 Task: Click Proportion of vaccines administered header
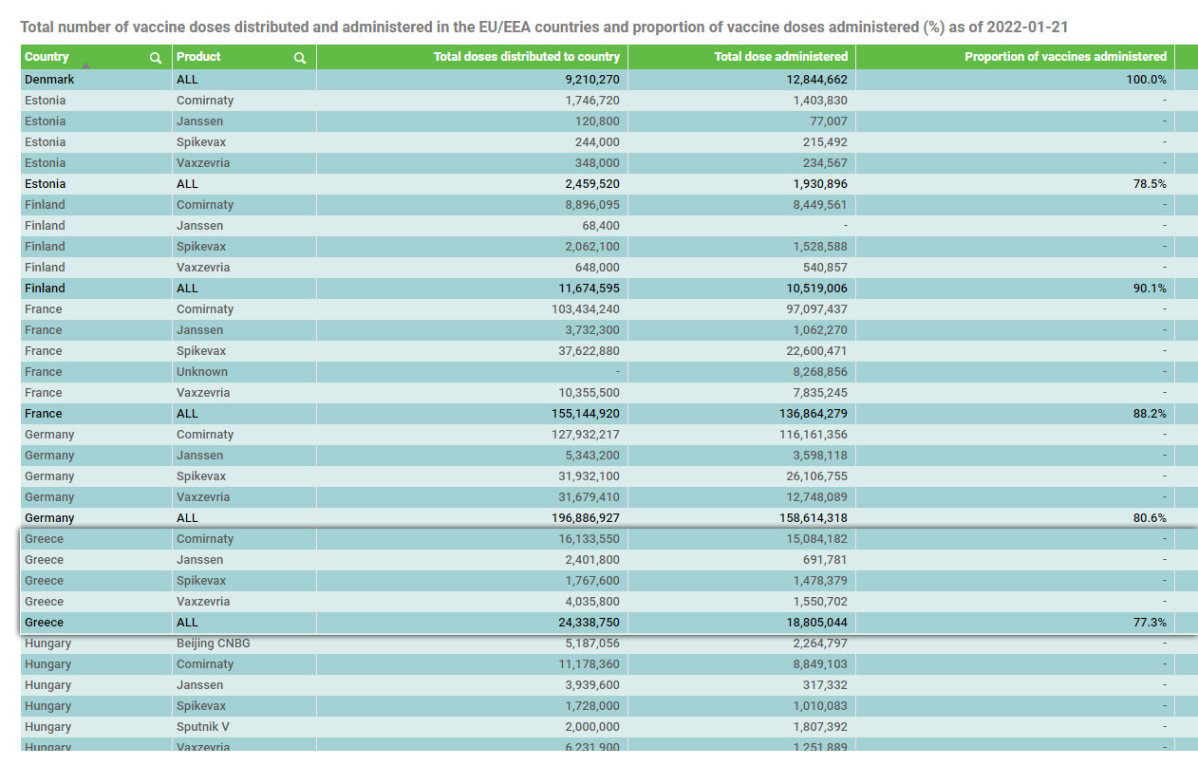[1065, 57]
